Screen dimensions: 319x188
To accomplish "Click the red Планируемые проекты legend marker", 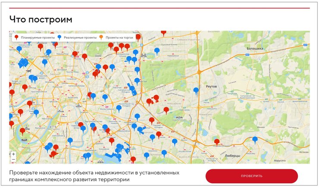I will (x=17, y=37).
